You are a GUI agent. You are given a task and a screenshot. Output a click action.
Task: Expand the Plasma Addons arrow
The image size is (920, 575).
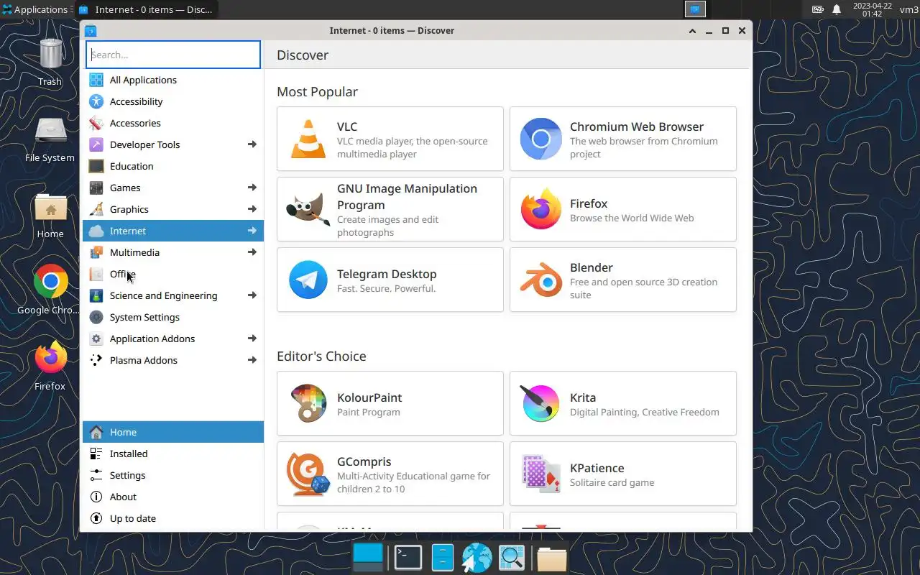tap(252, 360)
